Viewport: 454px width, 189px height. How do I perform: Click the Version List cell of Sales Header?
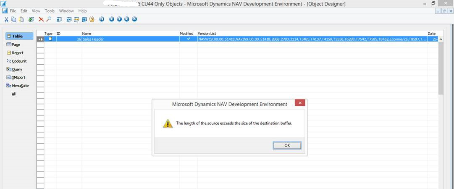tap(312, 39)
